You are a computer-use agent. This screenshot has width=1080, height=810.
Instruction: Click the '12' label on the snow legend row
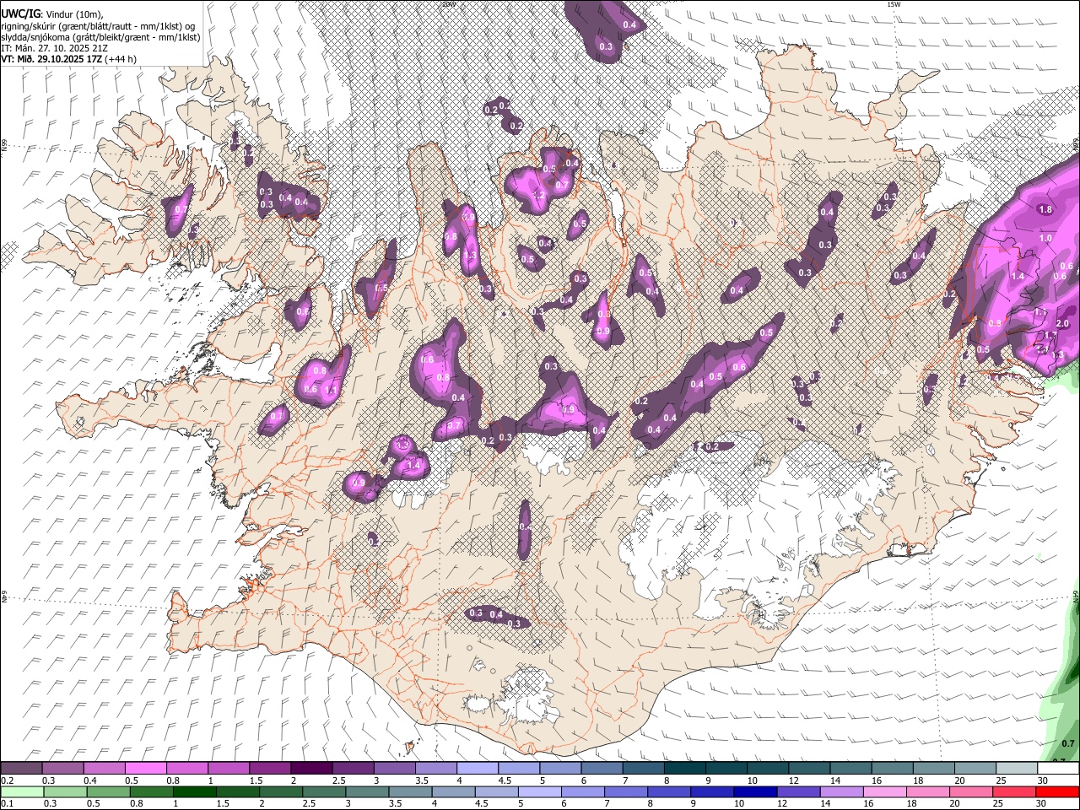click(794, 780)
